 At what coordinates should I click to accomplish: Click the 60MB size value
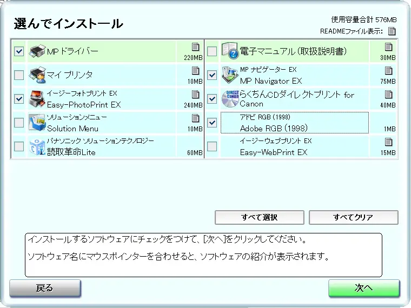(195, 153)
